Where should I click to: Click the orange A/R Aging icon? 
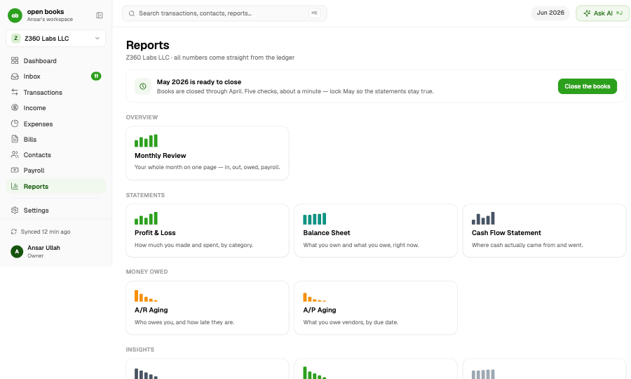pyautogui.click(x=146, y=295)
